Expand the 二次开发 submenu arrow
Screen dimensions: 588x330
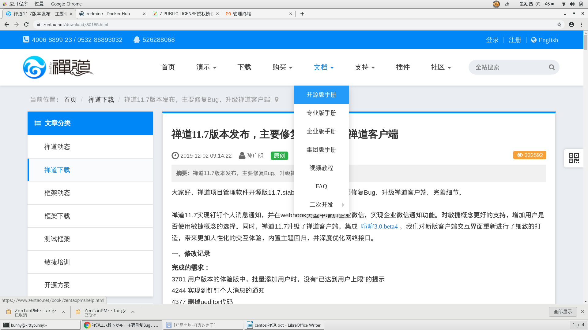click(343, 205)
